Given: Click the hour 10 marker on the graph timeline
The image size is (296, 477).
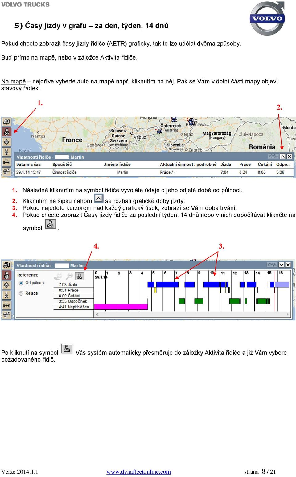Looking at the screenshot, I should click(212, 273).
